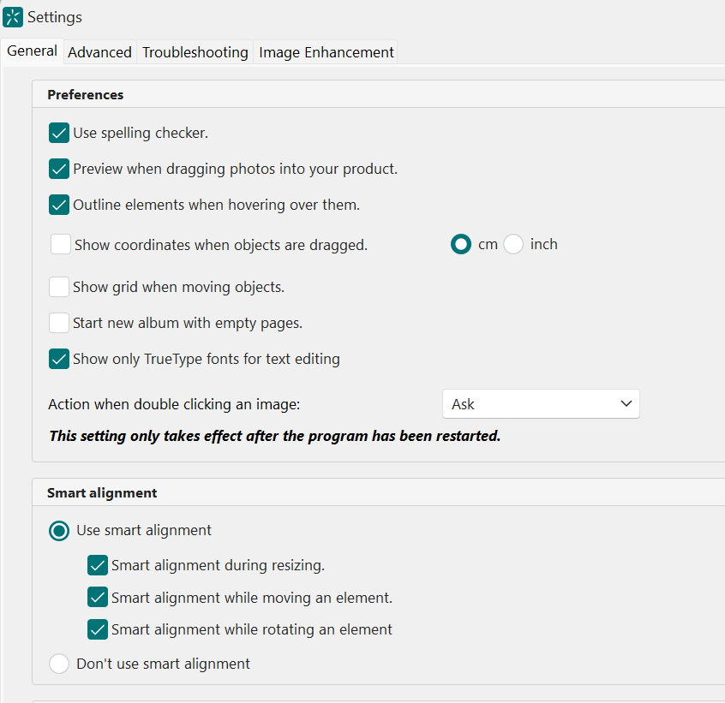
Task: Uncheck smart alignment while moving an element
Action: point(97,597)
